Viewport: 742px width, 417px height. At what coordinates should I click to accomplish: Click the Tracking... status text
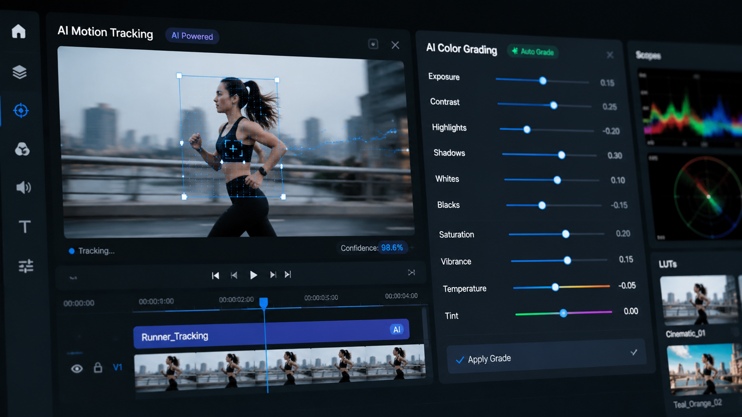(x=96, y=251)
